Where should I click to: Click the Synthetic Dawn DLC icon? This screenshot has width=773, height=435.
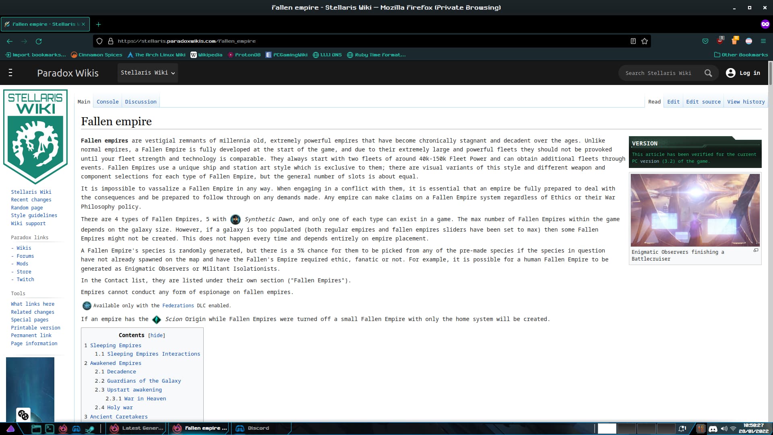click(x=236, y=220)
